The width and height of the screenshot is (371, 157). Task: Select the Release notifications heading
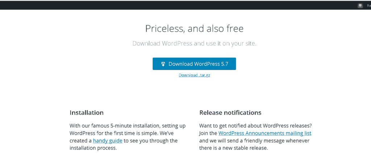tap(230, 113)
